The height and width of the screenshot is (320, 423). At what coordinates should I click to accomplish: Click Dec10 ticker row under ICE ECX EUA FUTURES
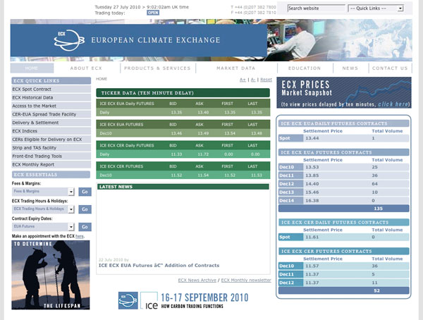183,133
